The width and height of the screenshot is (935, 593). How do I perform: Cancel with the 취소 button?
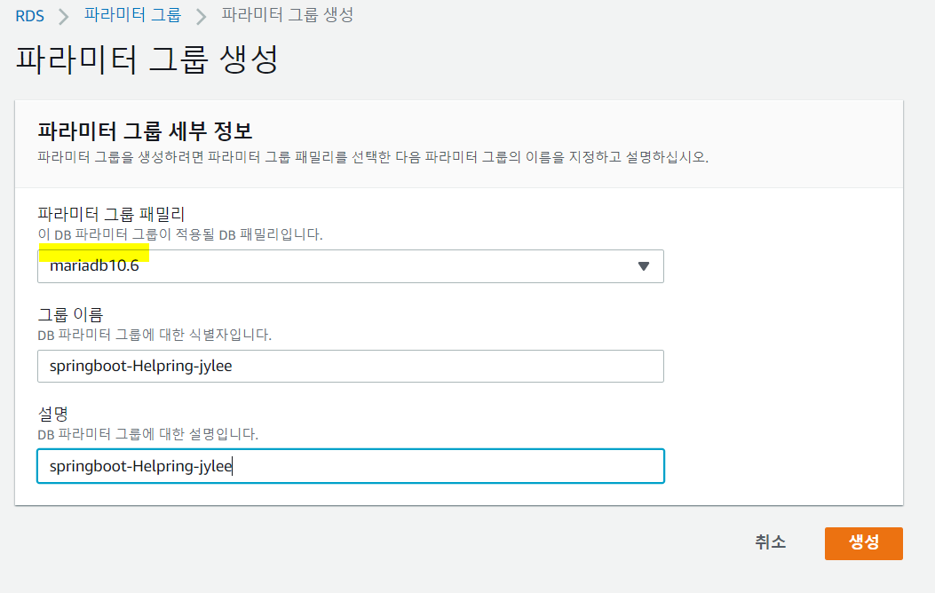click(771, 542)
